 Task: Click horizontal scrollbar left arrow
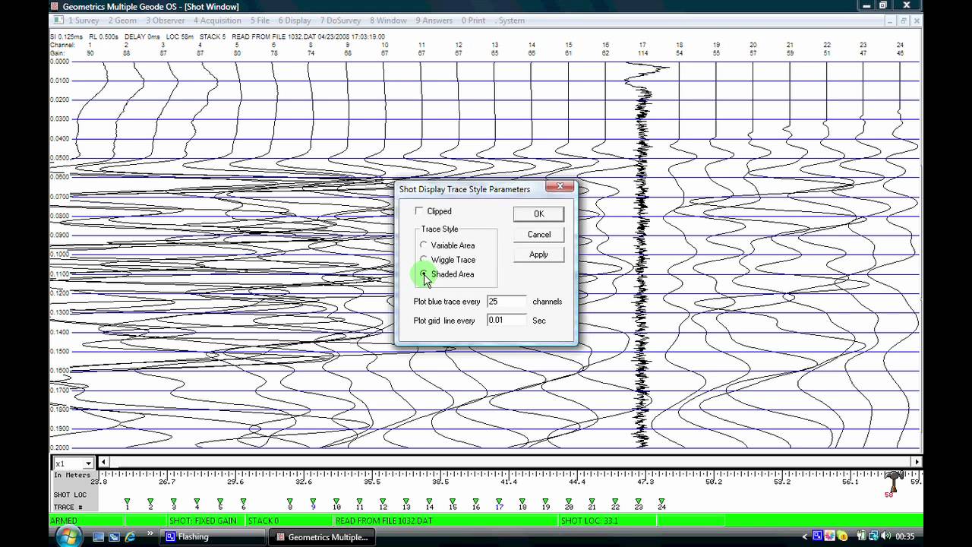[x=104, y=462]
